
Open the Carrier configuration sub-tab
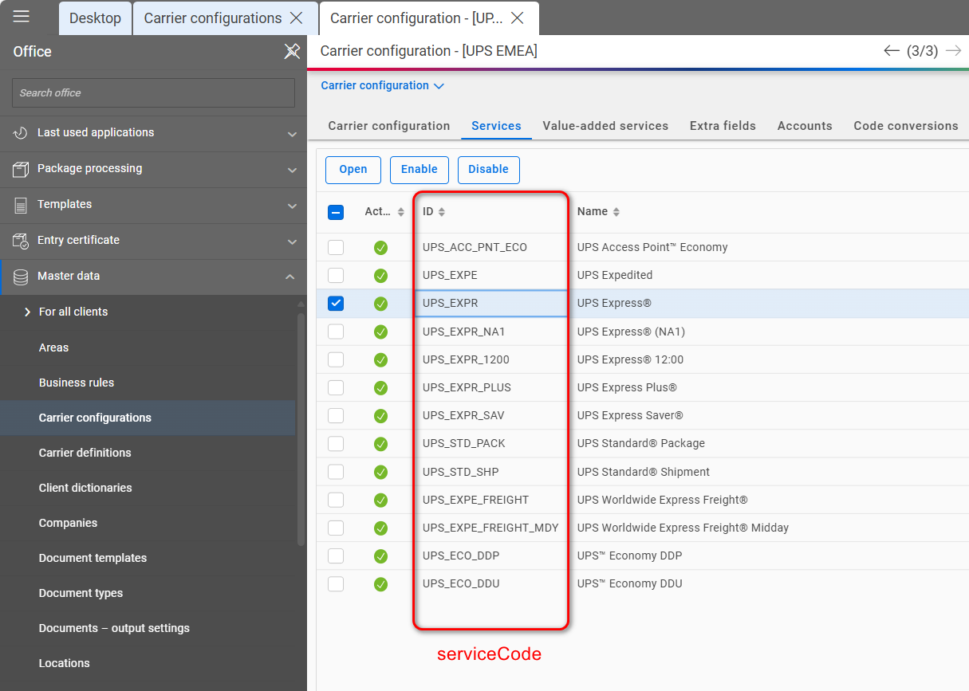pos(389,126)
